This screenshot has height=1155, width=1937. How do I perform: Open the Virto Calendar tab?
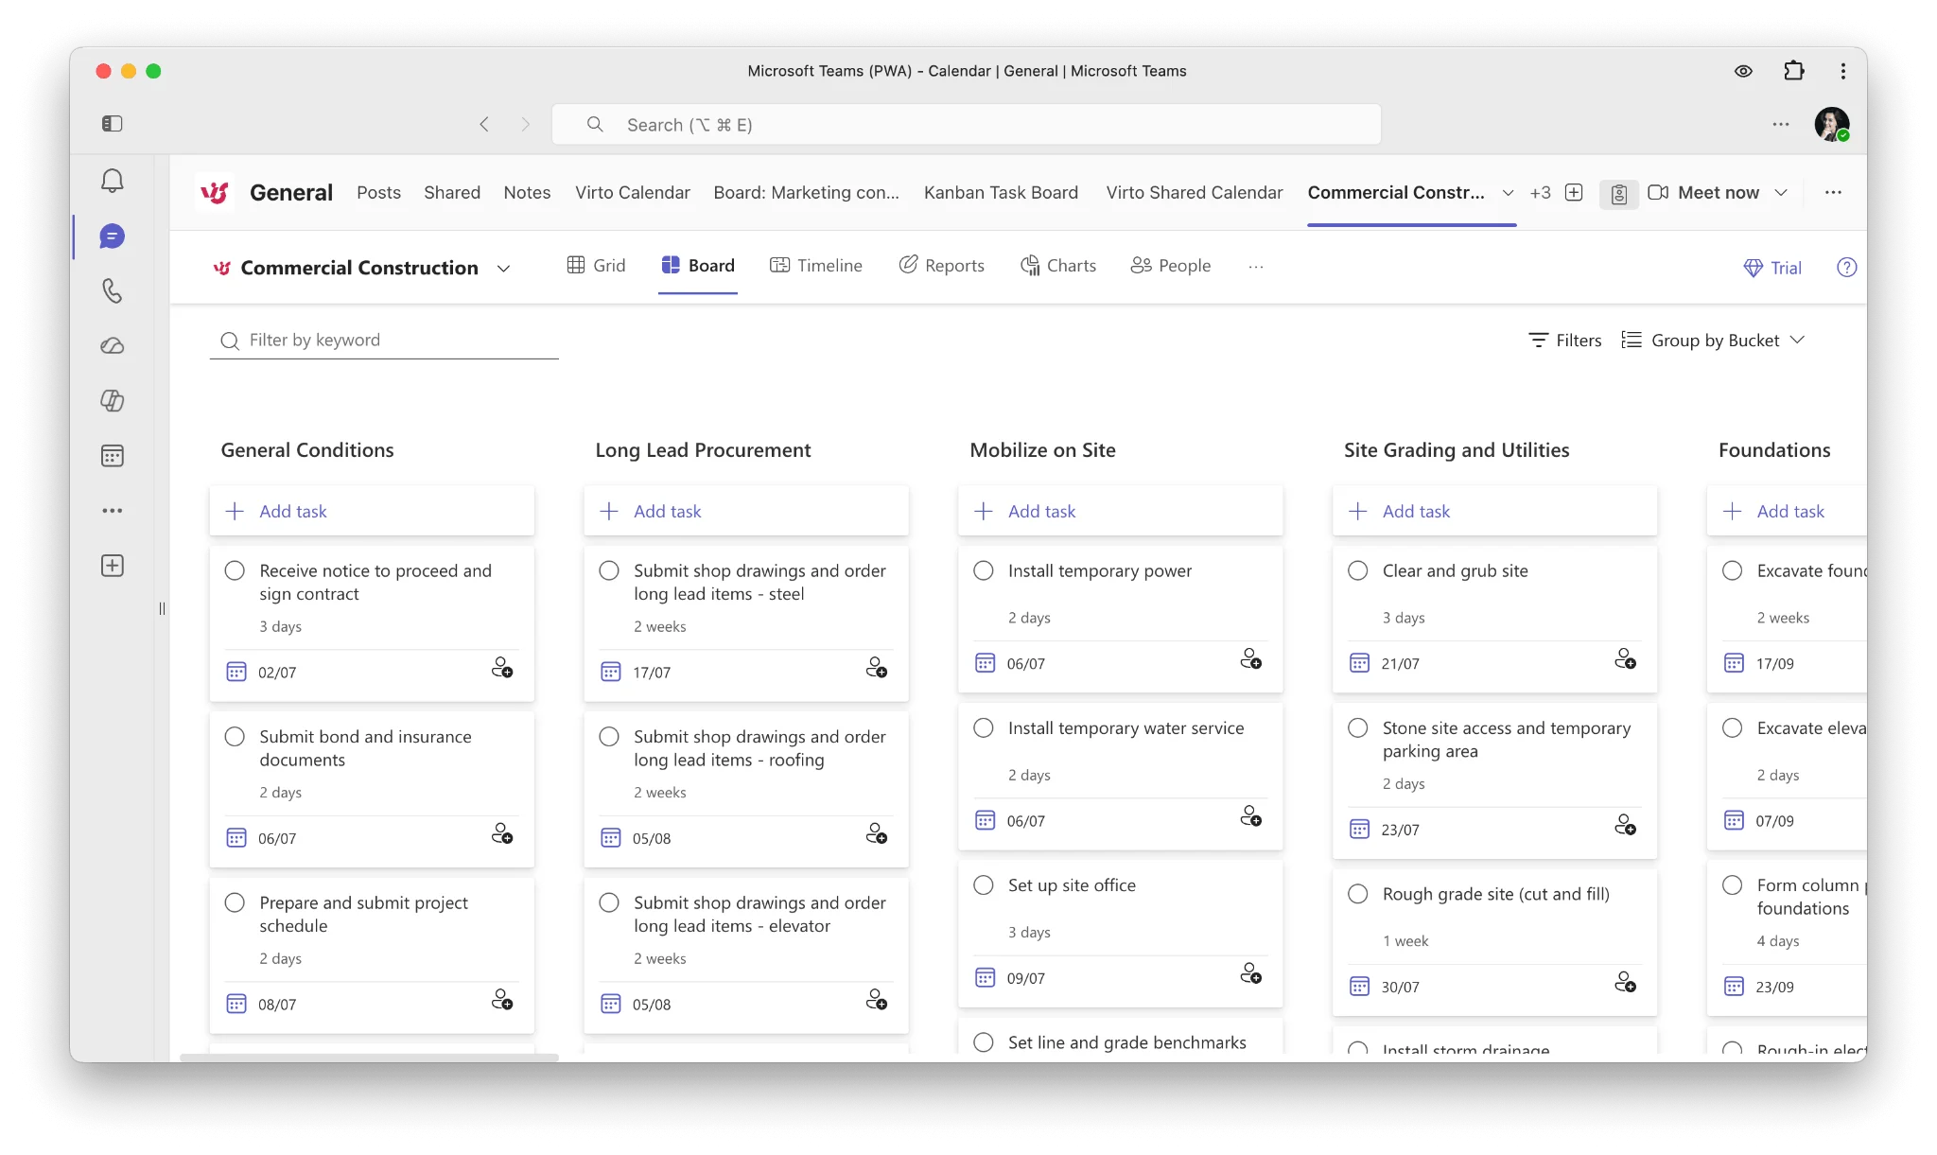(x=633, y=193)
